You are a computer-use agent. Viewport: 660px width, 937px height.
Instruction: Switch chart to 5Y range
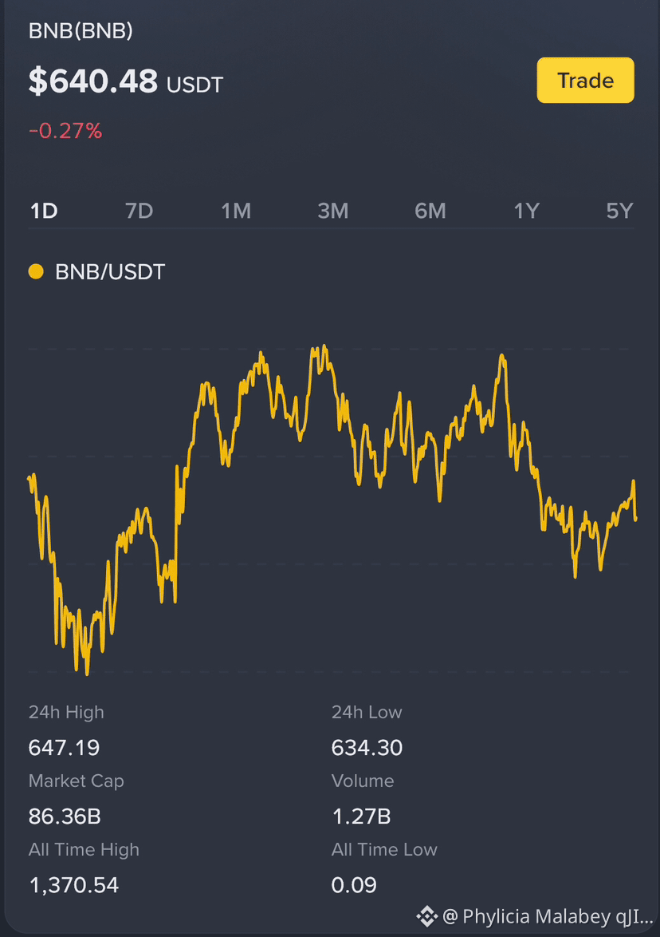click(619, 211)
